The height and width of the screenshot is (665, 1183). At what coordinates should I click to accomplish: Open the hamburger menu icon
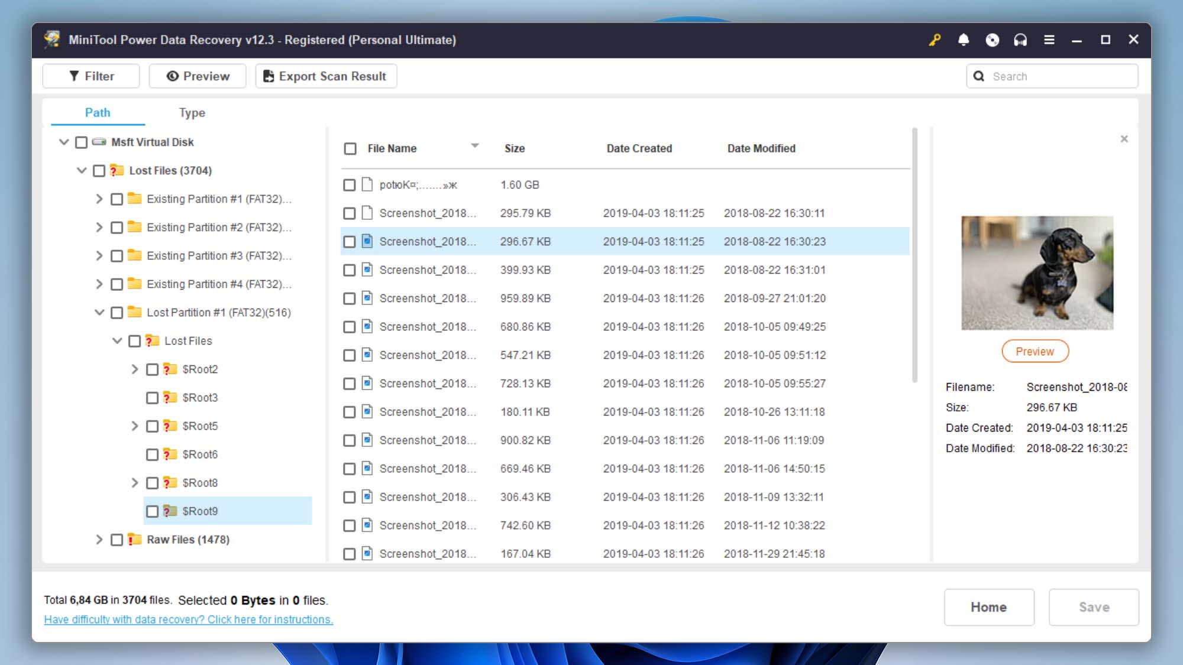1049,40
